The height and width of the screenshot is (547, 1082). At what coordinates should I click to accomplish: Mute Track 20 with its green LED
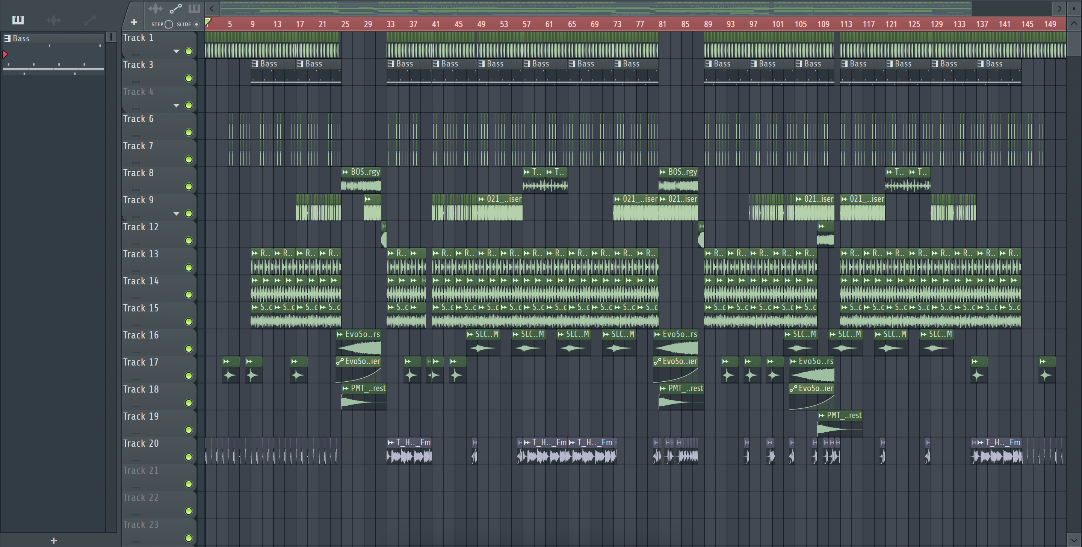(189, 457)
